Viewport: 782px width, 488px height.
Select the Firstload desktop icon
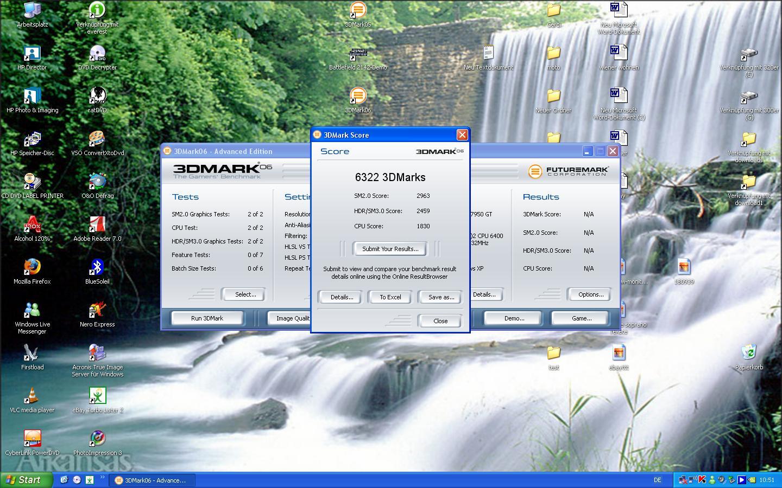32,357
